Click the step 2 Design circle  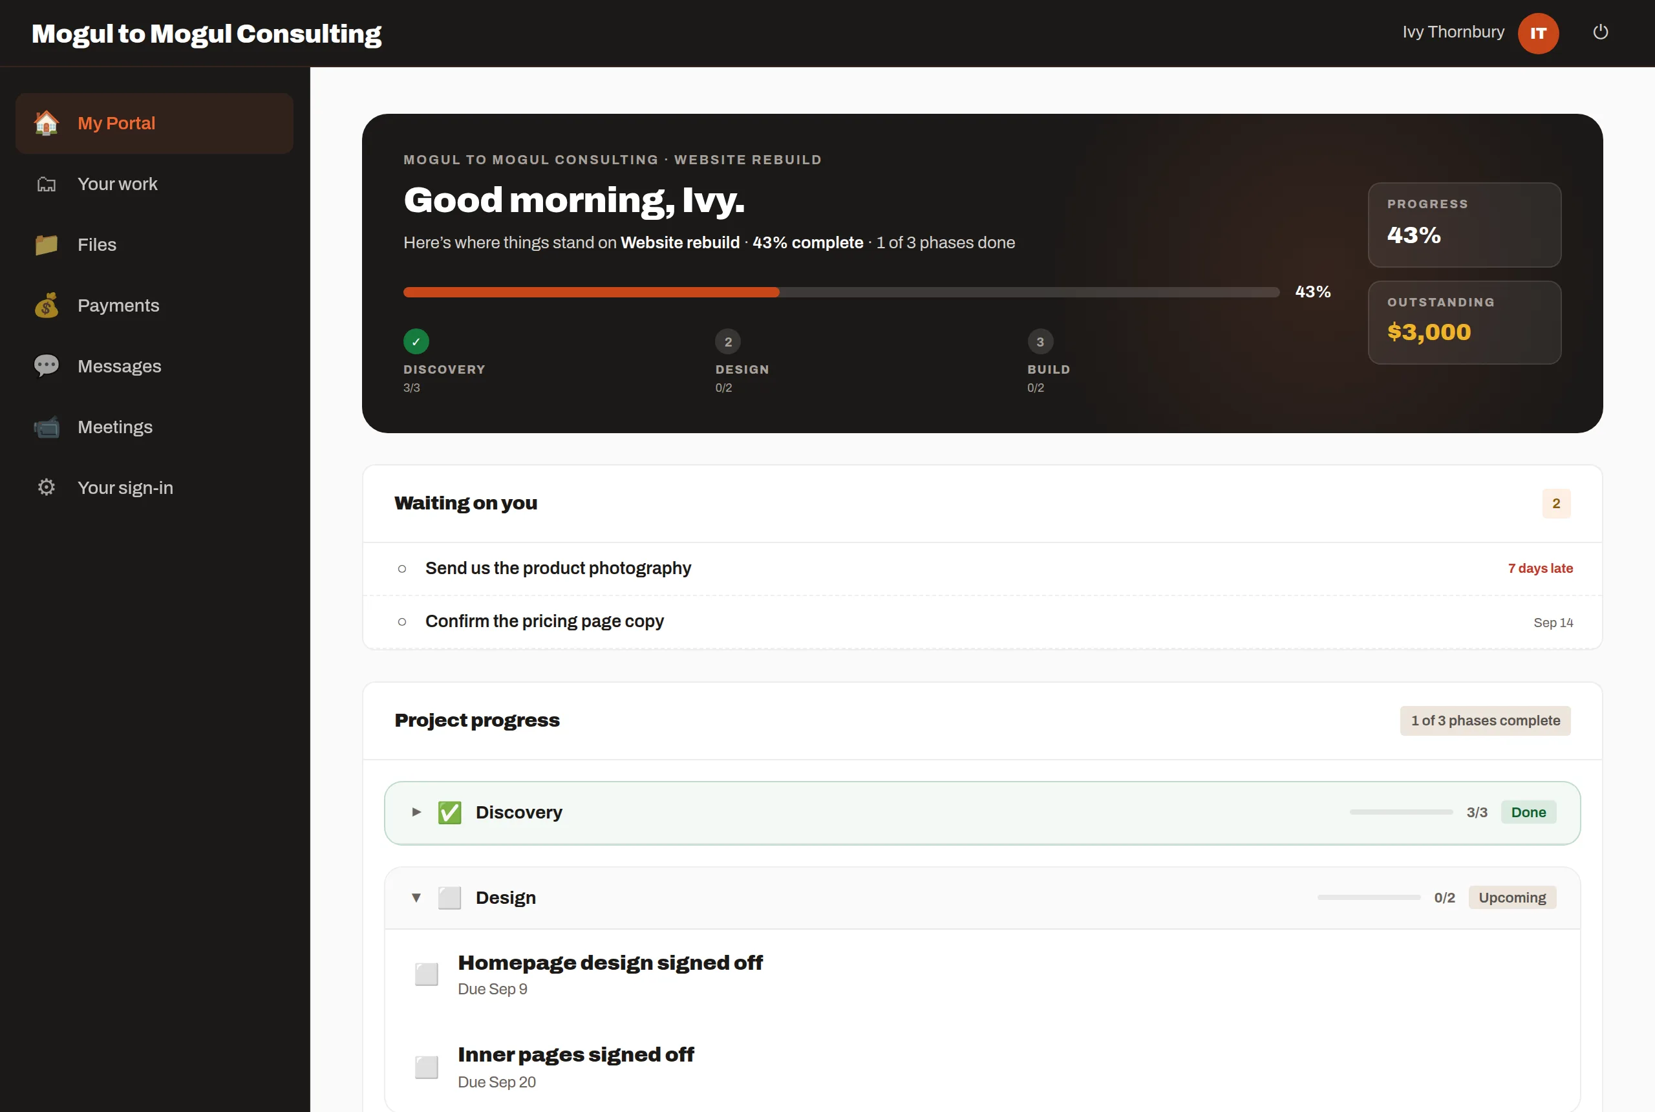pyautogui.click(x=728, y=341)
